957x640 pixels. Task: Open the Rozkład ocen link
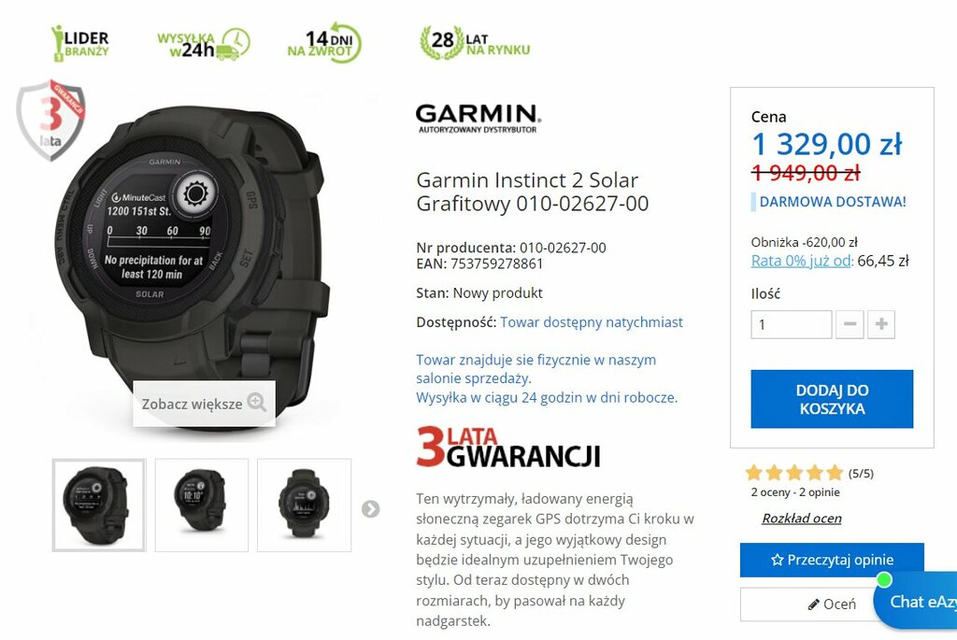(x=801, y=519)
